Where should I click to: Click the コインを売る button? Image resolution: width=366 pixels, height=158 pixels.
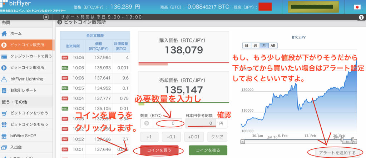pyautogui.click(x=208, y=150)
